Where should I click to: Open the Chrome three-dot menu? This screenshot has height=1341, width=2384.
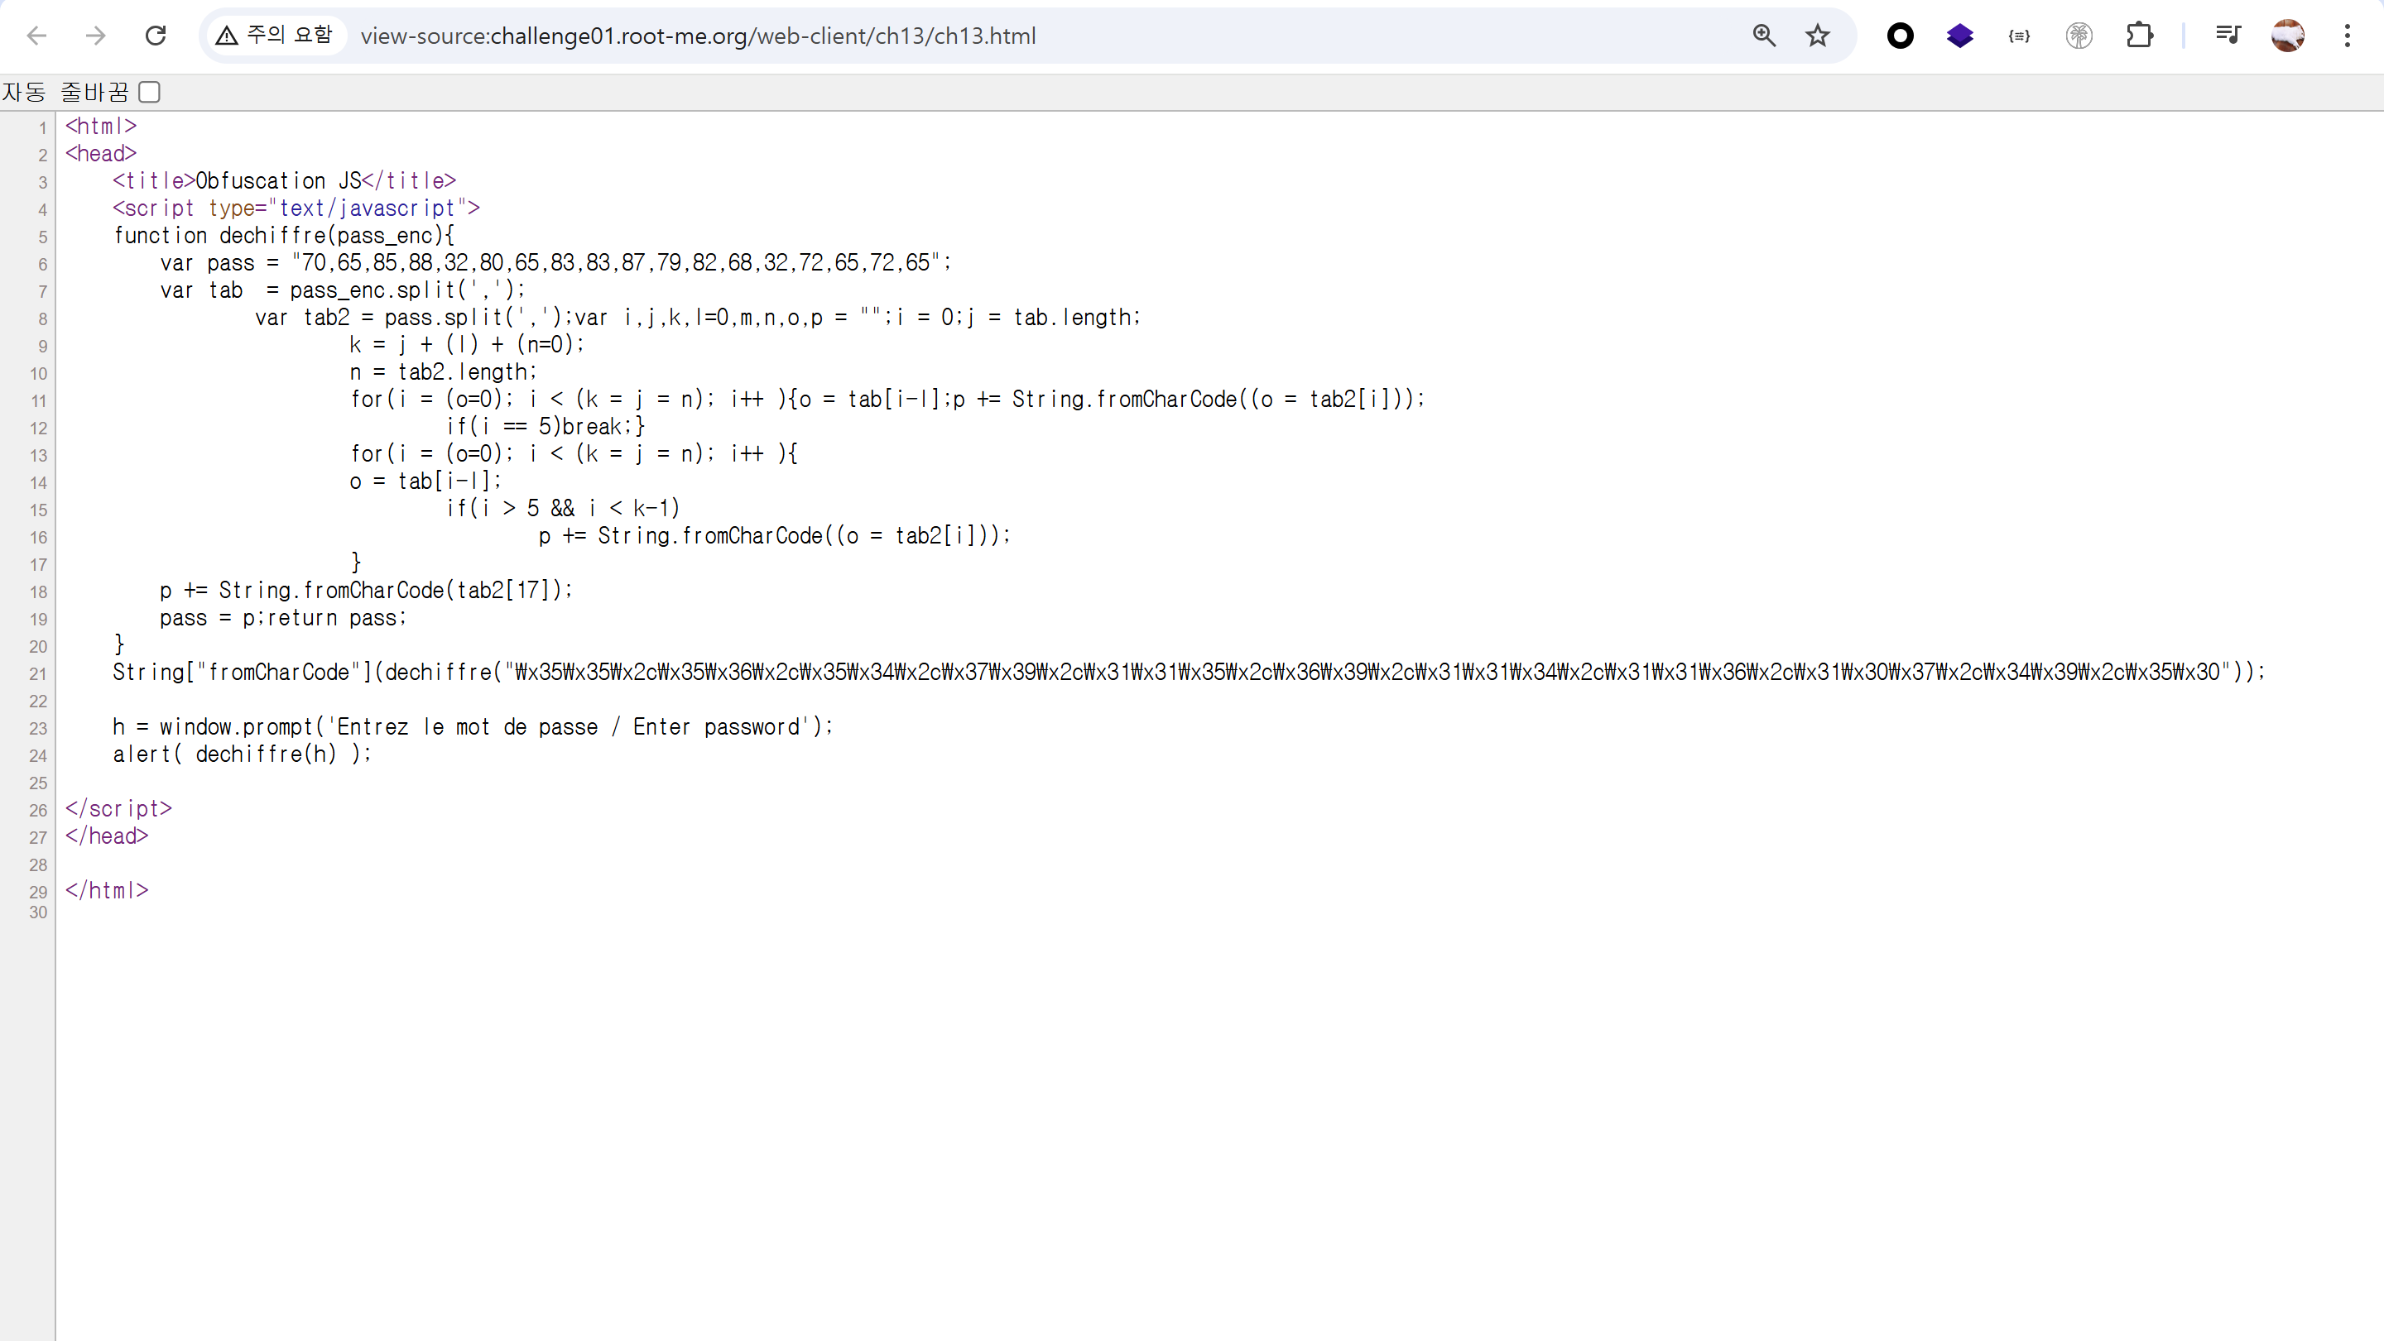coord(2347,36)
